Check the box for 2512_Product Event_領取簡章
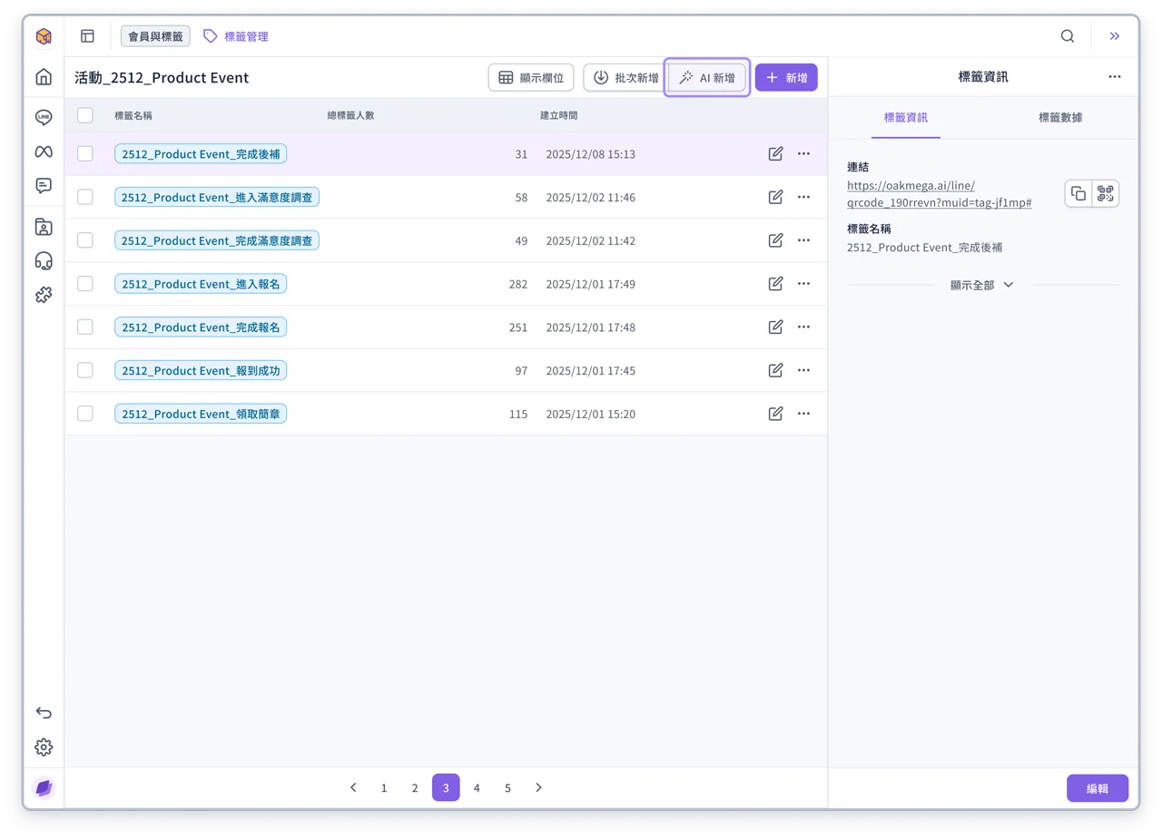The image size is (1162, 840). click(x=85, y=414)
